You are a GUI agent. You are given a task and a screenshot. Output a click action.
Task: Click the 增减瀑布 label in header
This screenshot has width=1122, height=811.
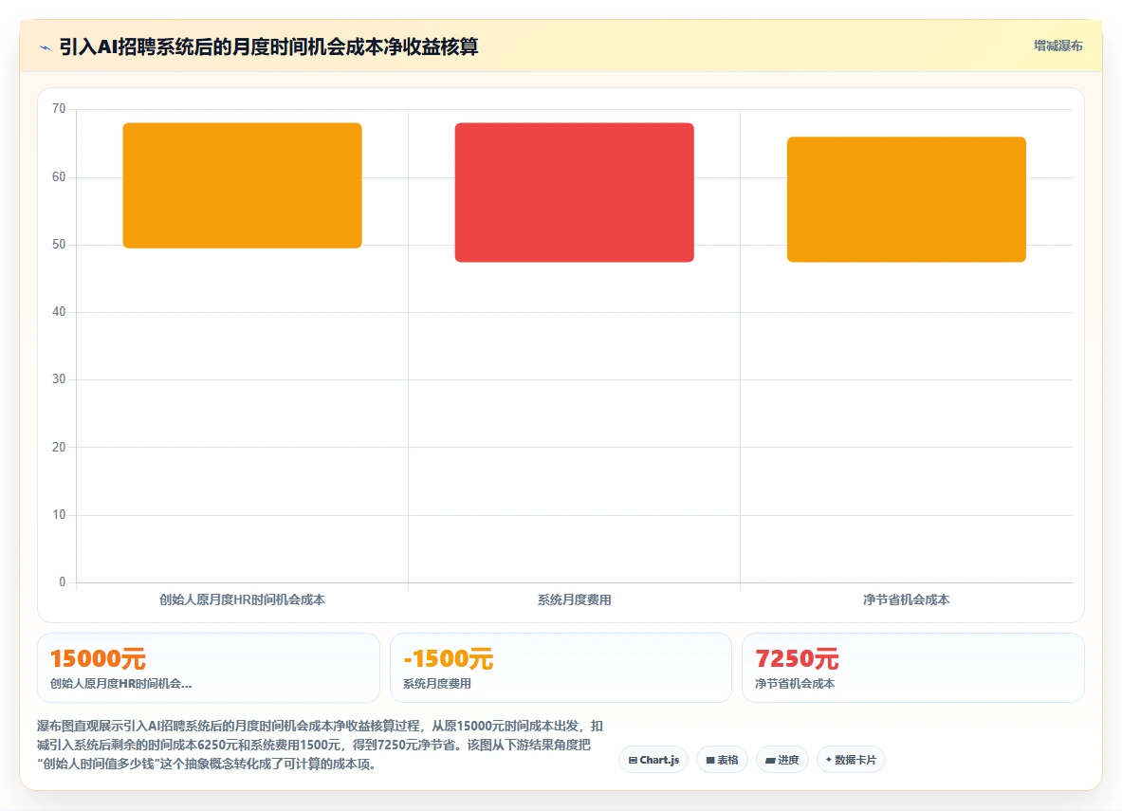tap(1058, 46)
